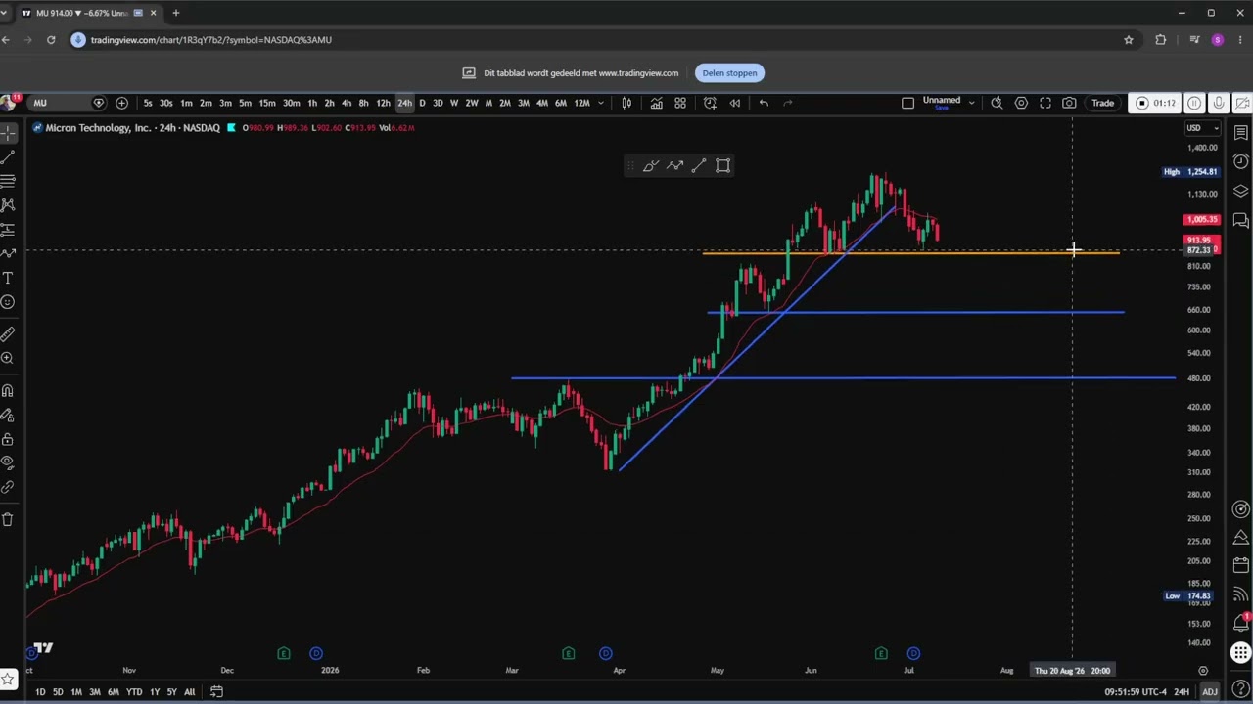The width and height of the screenshot is (1253, 704).
Task: Select the 12M timeframe
Action: (x=582, y=103)
